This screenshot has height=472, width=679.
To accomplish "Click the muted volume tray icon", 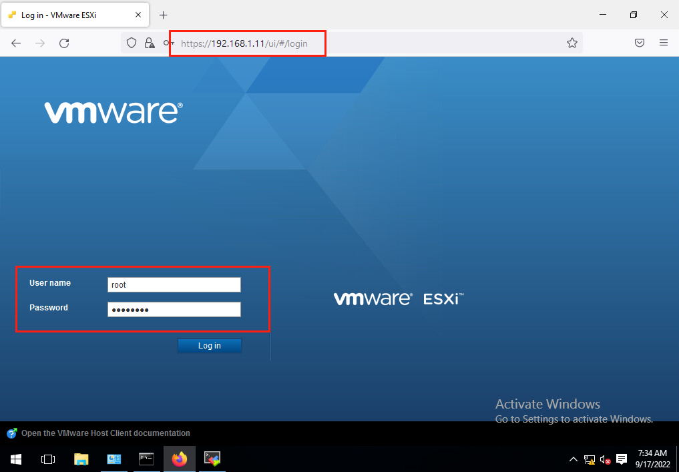I will point(606,459).
